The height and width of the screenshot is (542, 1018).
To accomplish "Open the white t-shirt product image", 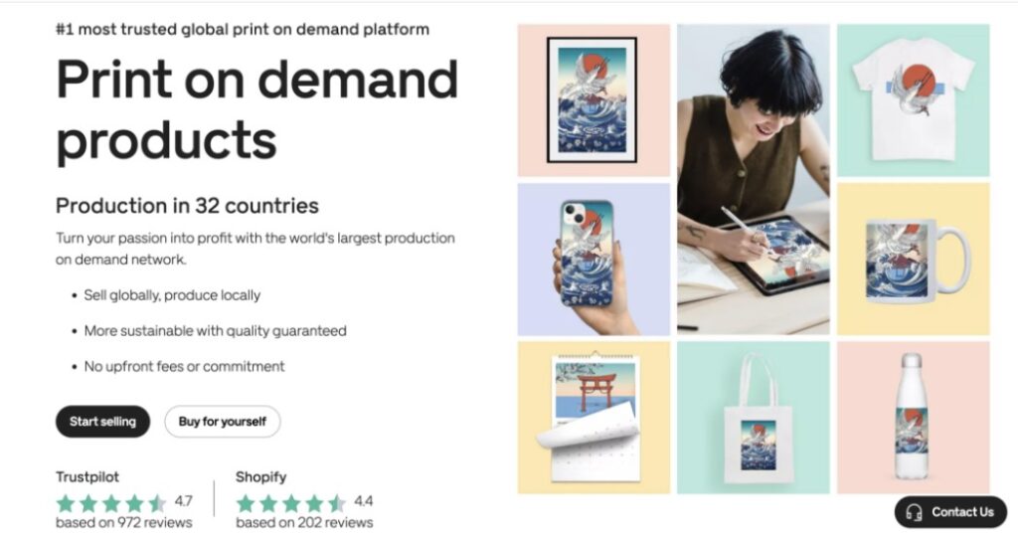I will [913, 100].
